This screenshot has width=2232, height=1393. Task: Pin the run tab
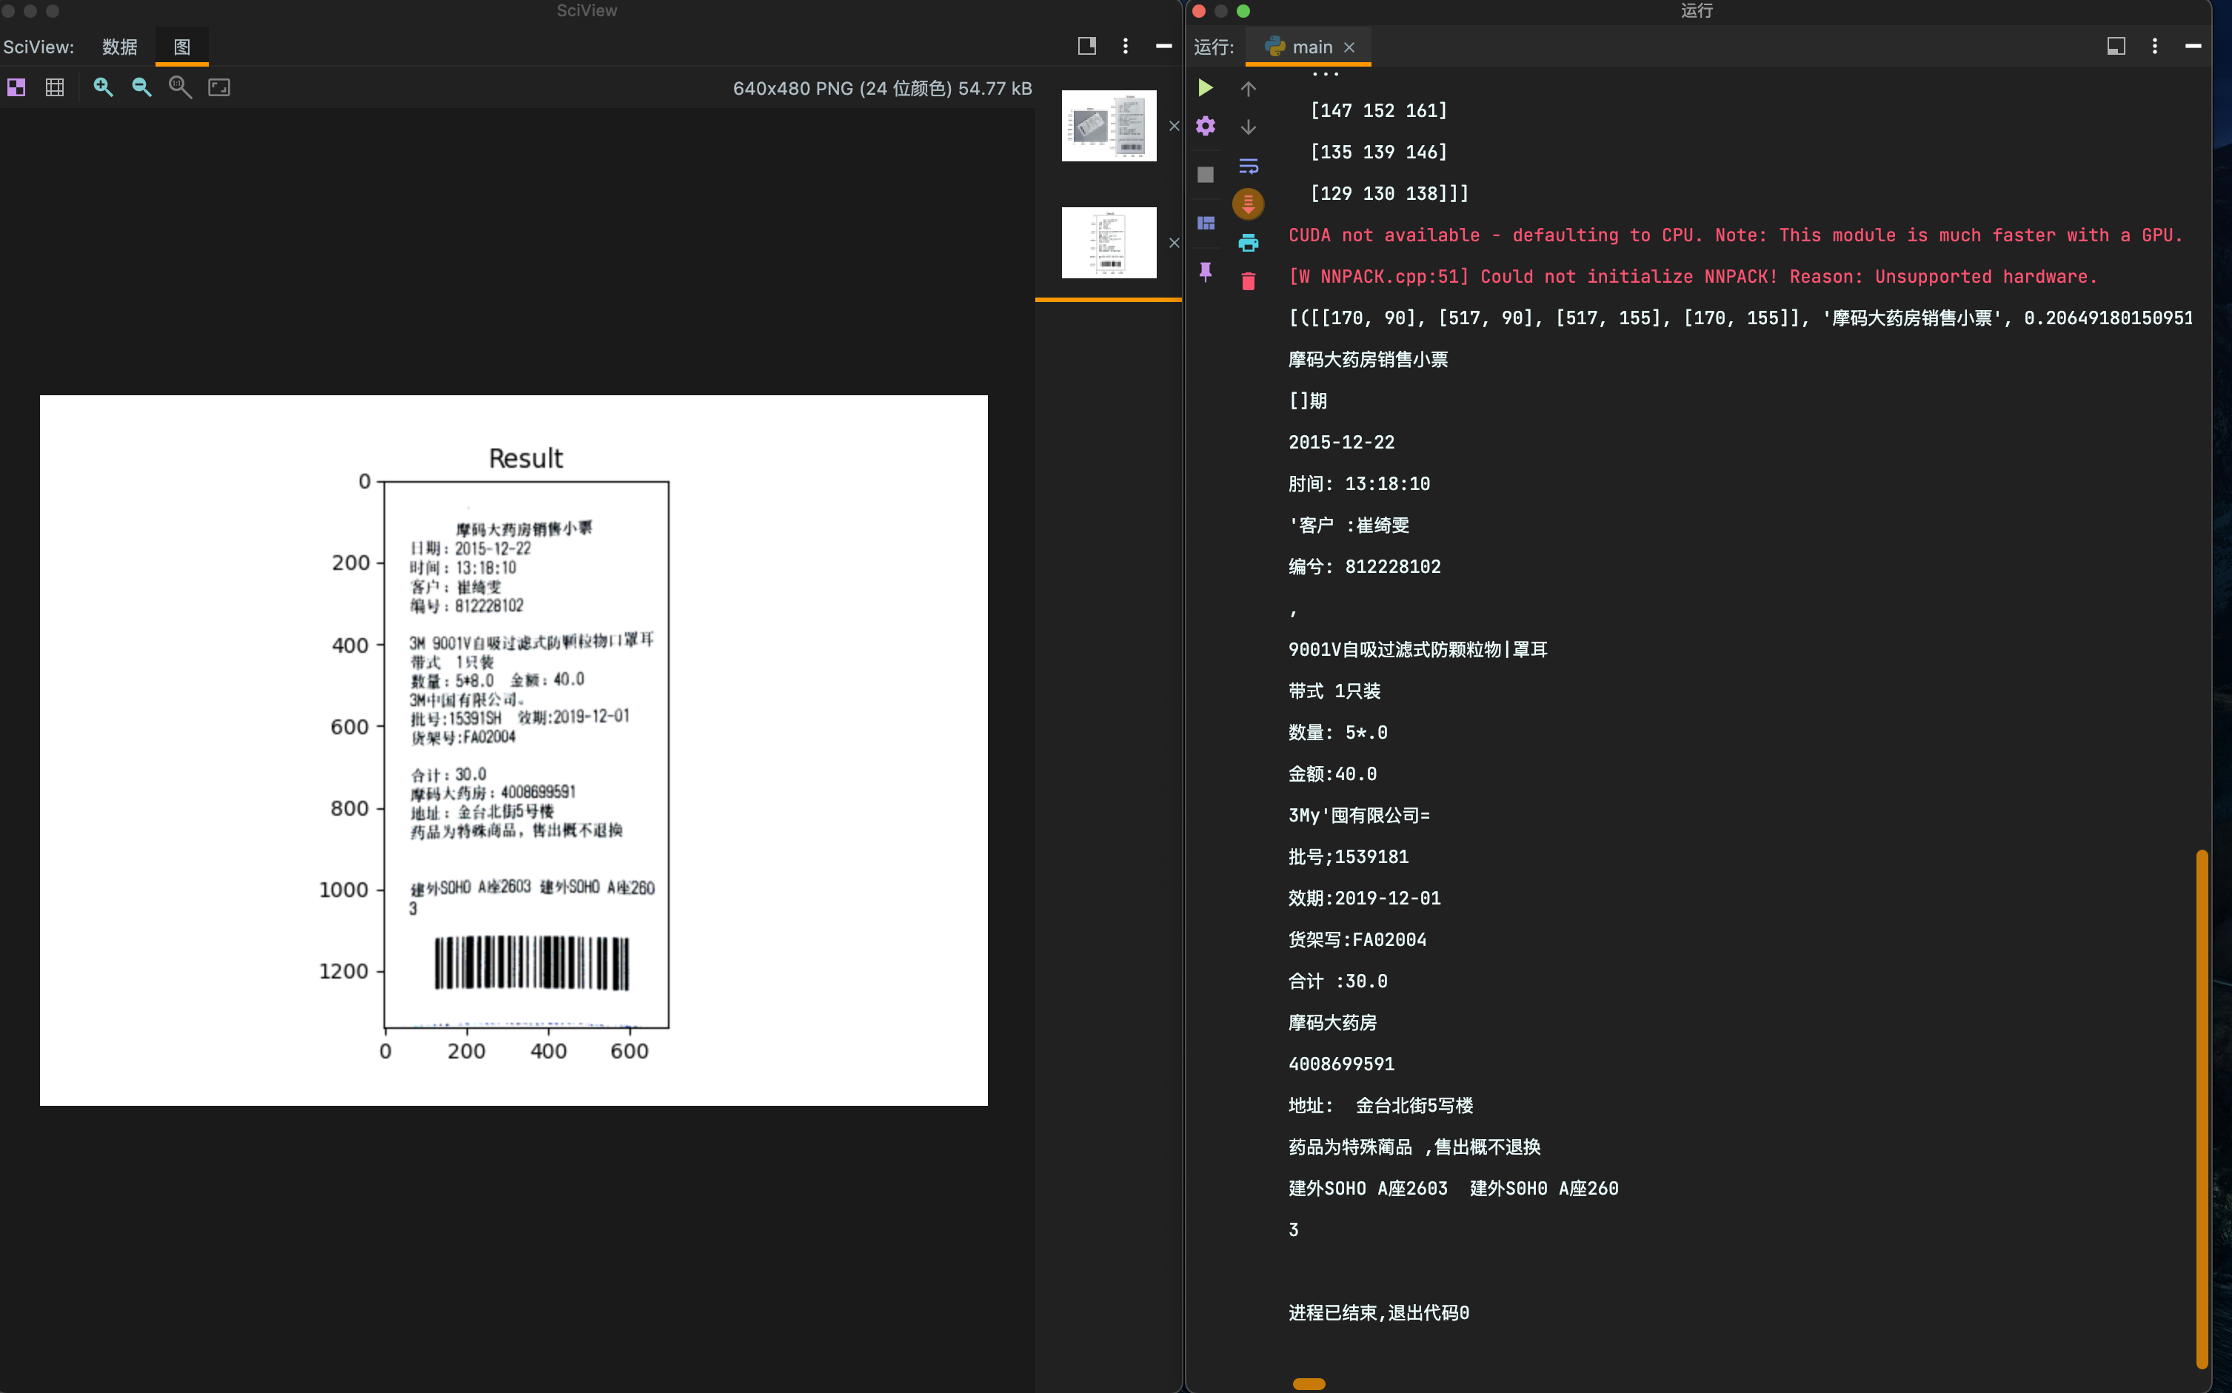click(1206, 271)
